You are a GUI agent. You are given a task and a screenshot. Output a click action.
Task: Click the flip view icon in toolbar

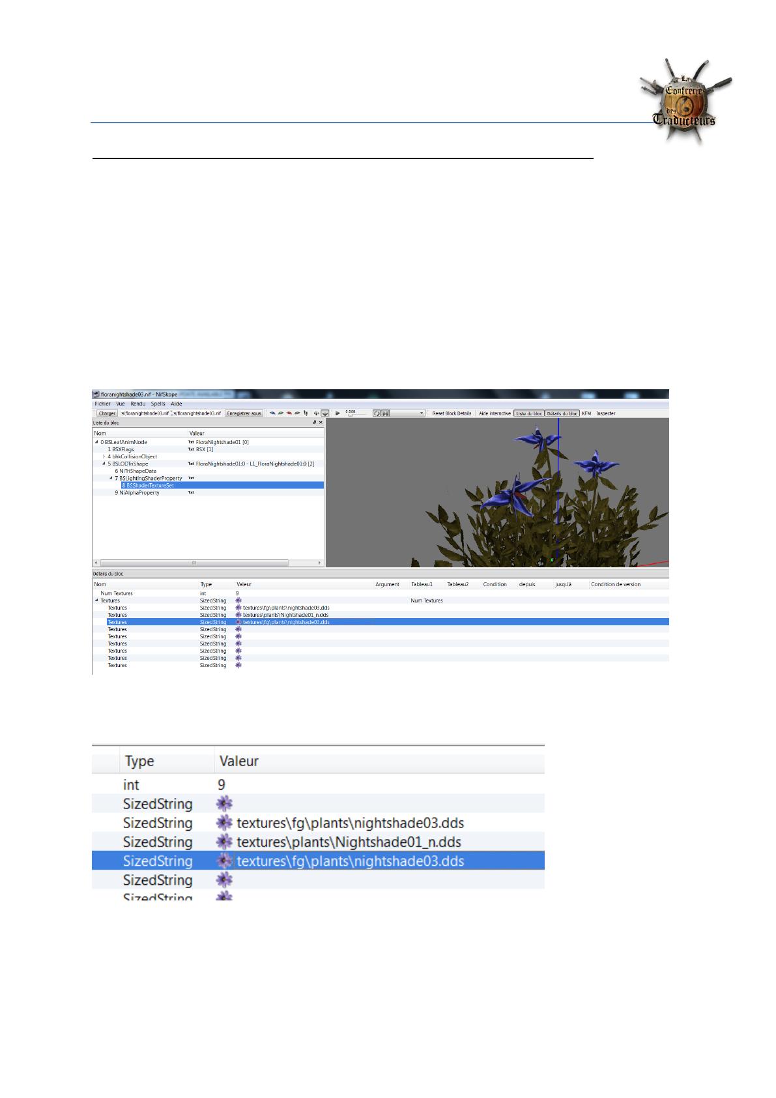(316, 413)
